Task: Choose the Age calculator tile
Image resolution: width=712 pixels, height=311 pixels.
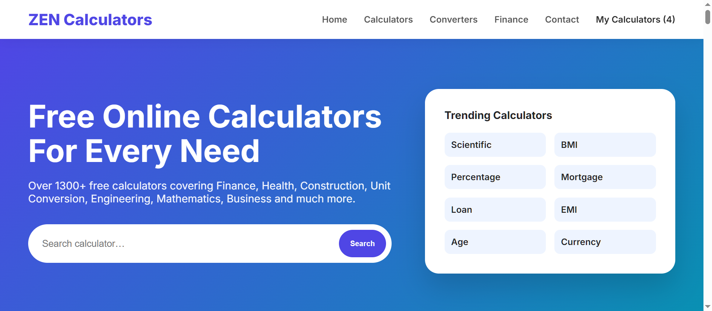Action: click(x=495, y=242)
